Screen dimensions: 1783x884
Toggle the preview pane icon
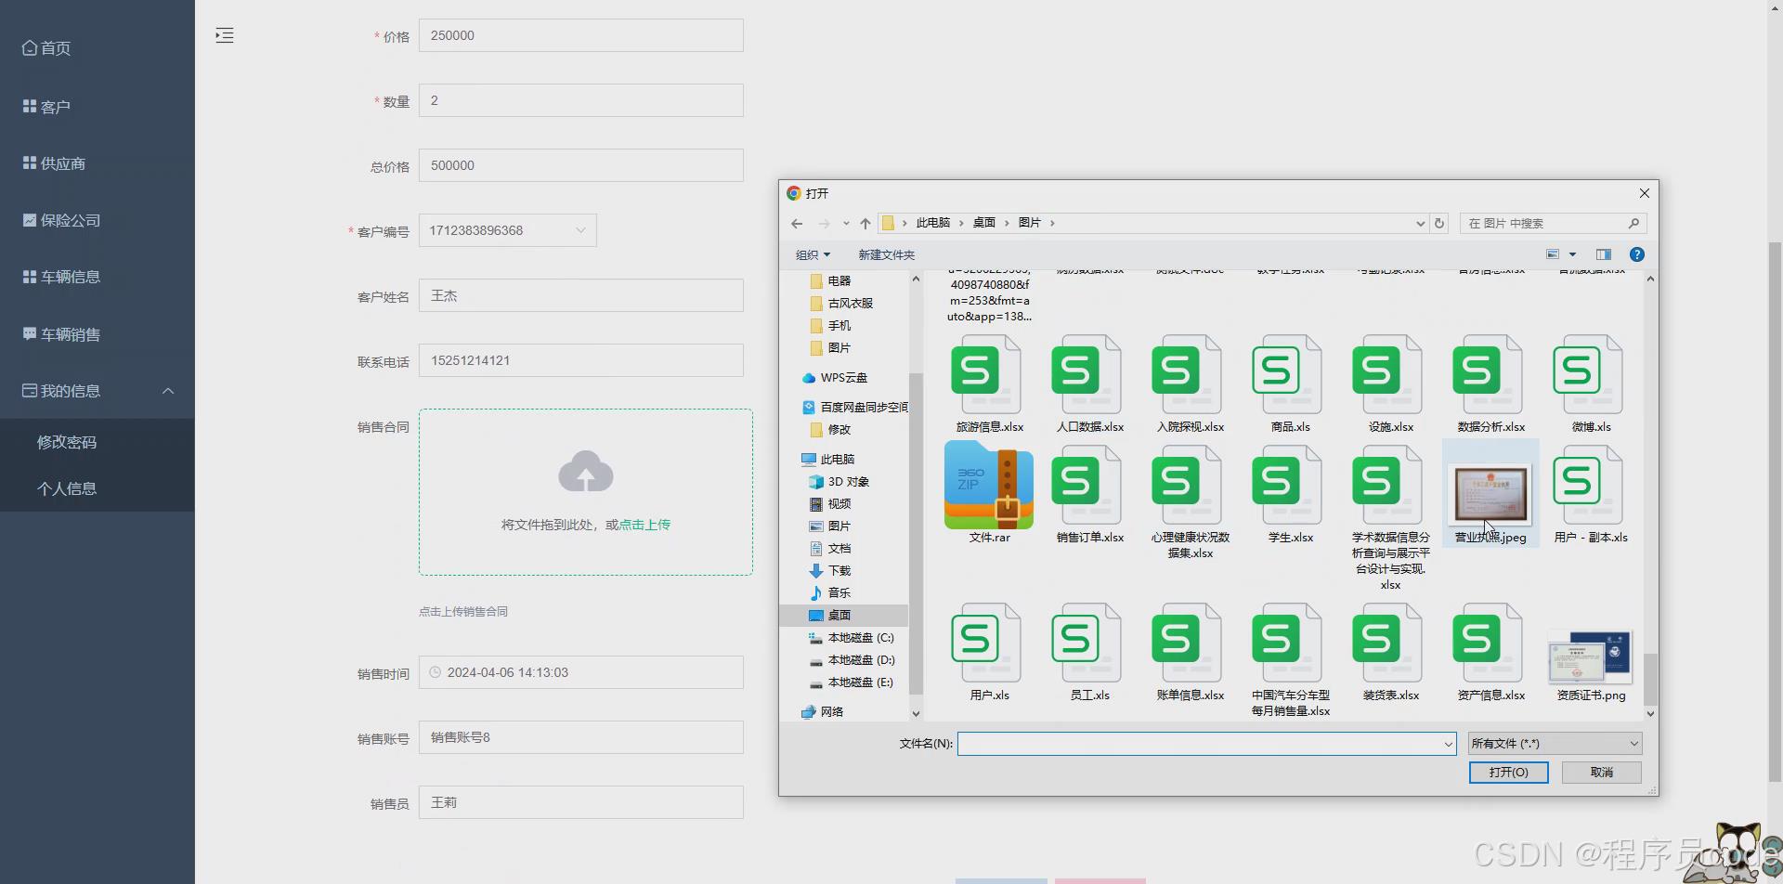click(x=1604, y=254)
